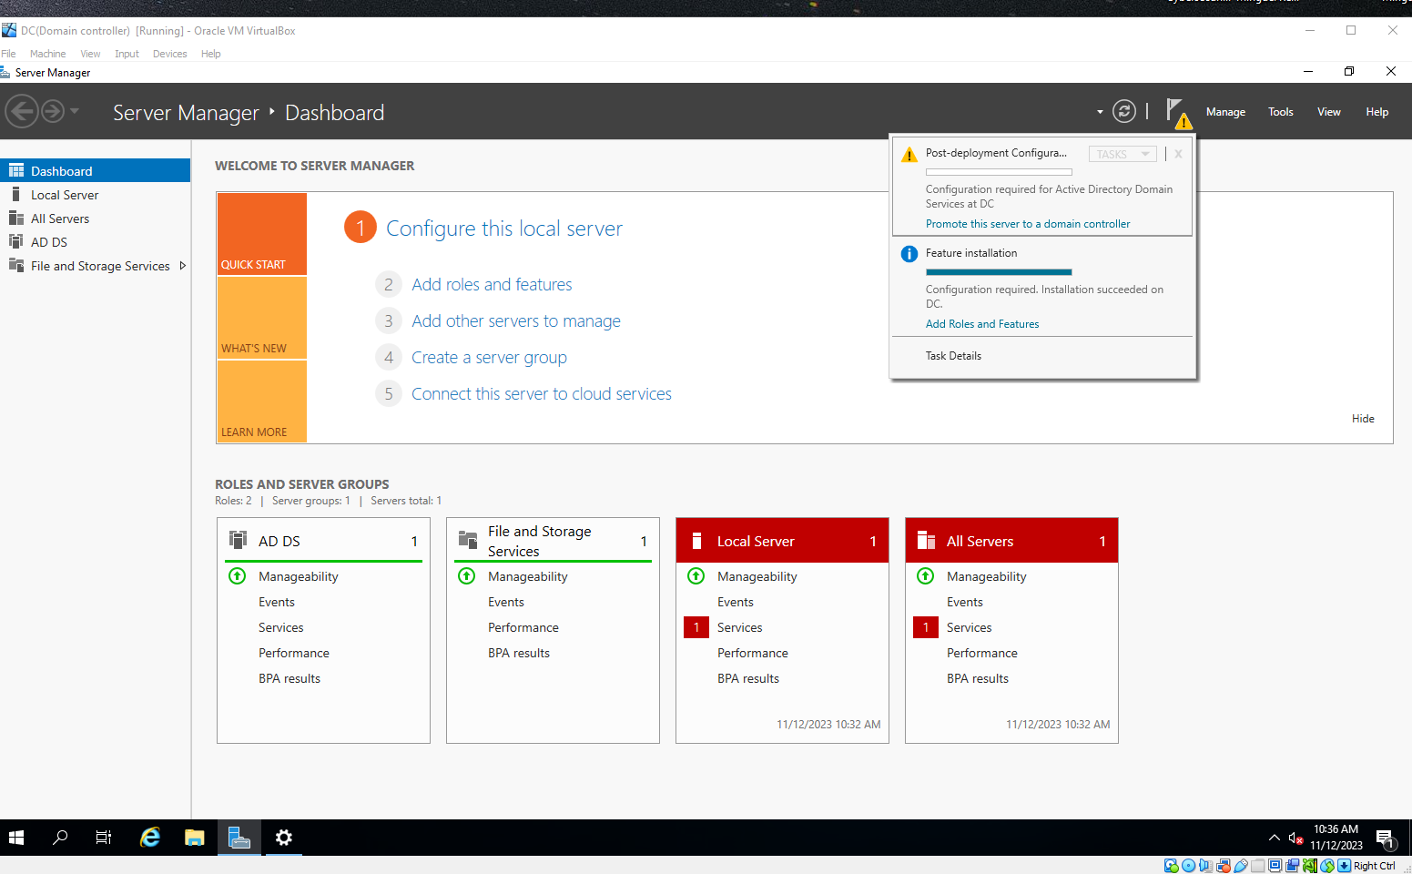
Task: Open Performance in File and Storage tile
Action: 523,627
